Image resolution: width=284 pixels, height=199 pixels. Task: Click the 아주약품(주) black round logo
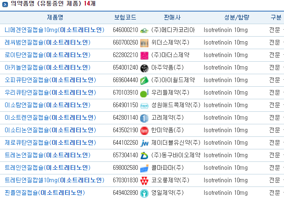(144, 68)
